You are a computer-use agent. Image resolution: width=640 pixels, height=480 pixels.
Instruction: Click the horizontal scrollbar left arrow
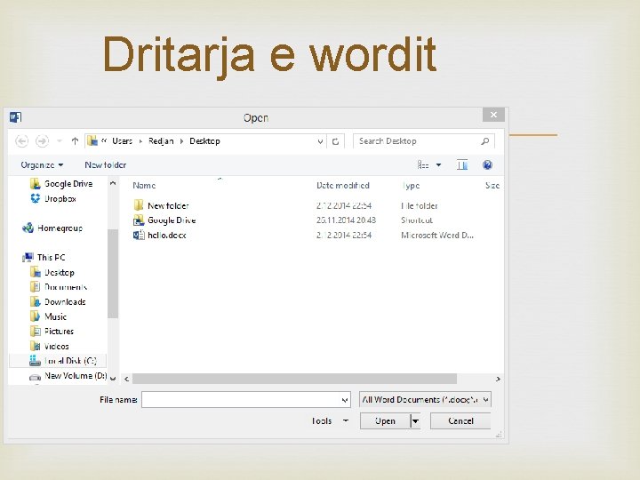coord(126,379)
